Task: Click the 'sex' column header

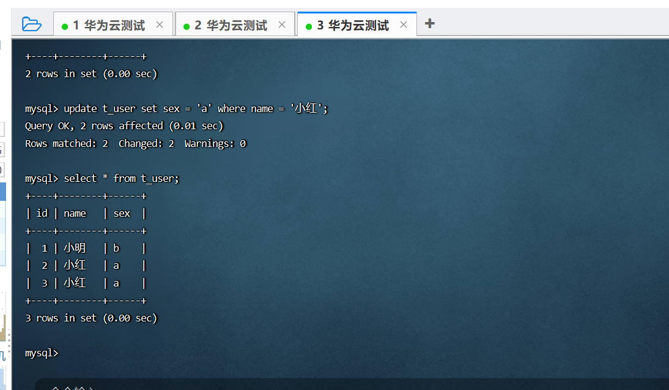Action: pos(122,213)
